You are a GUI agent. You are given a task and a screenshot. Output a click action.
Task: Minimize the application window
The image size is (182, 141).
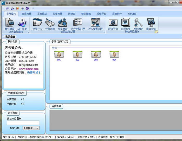[171, 2]
